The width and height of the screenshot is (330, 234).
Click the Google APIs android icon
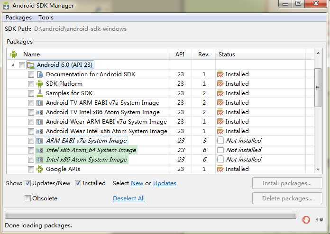40,169
